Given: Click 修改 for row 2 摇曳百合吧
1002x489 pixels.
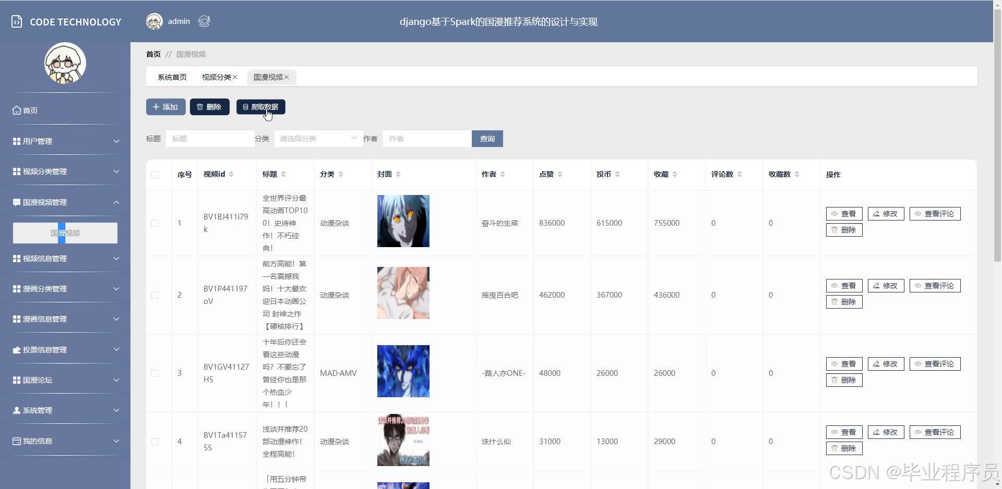Looking at the screenshot, I should tap(886, 286).
